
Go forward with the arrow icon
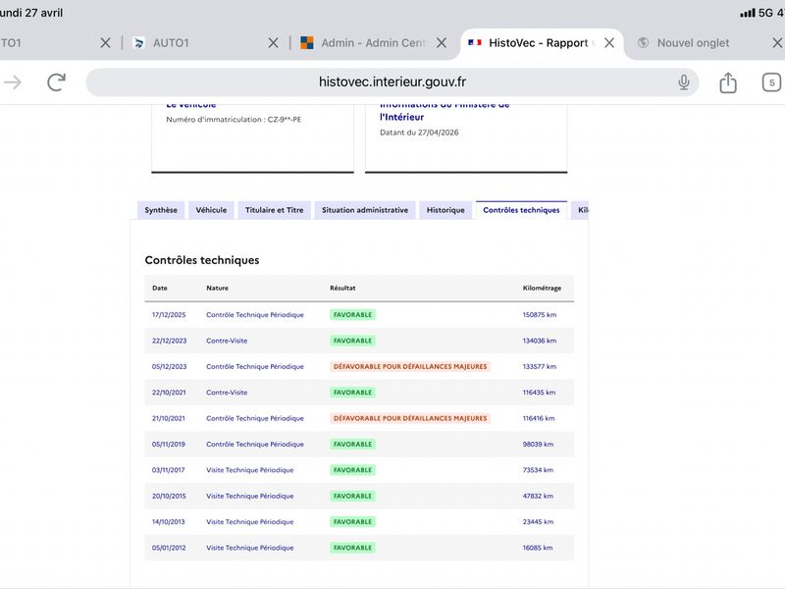(x=13, y=82)
